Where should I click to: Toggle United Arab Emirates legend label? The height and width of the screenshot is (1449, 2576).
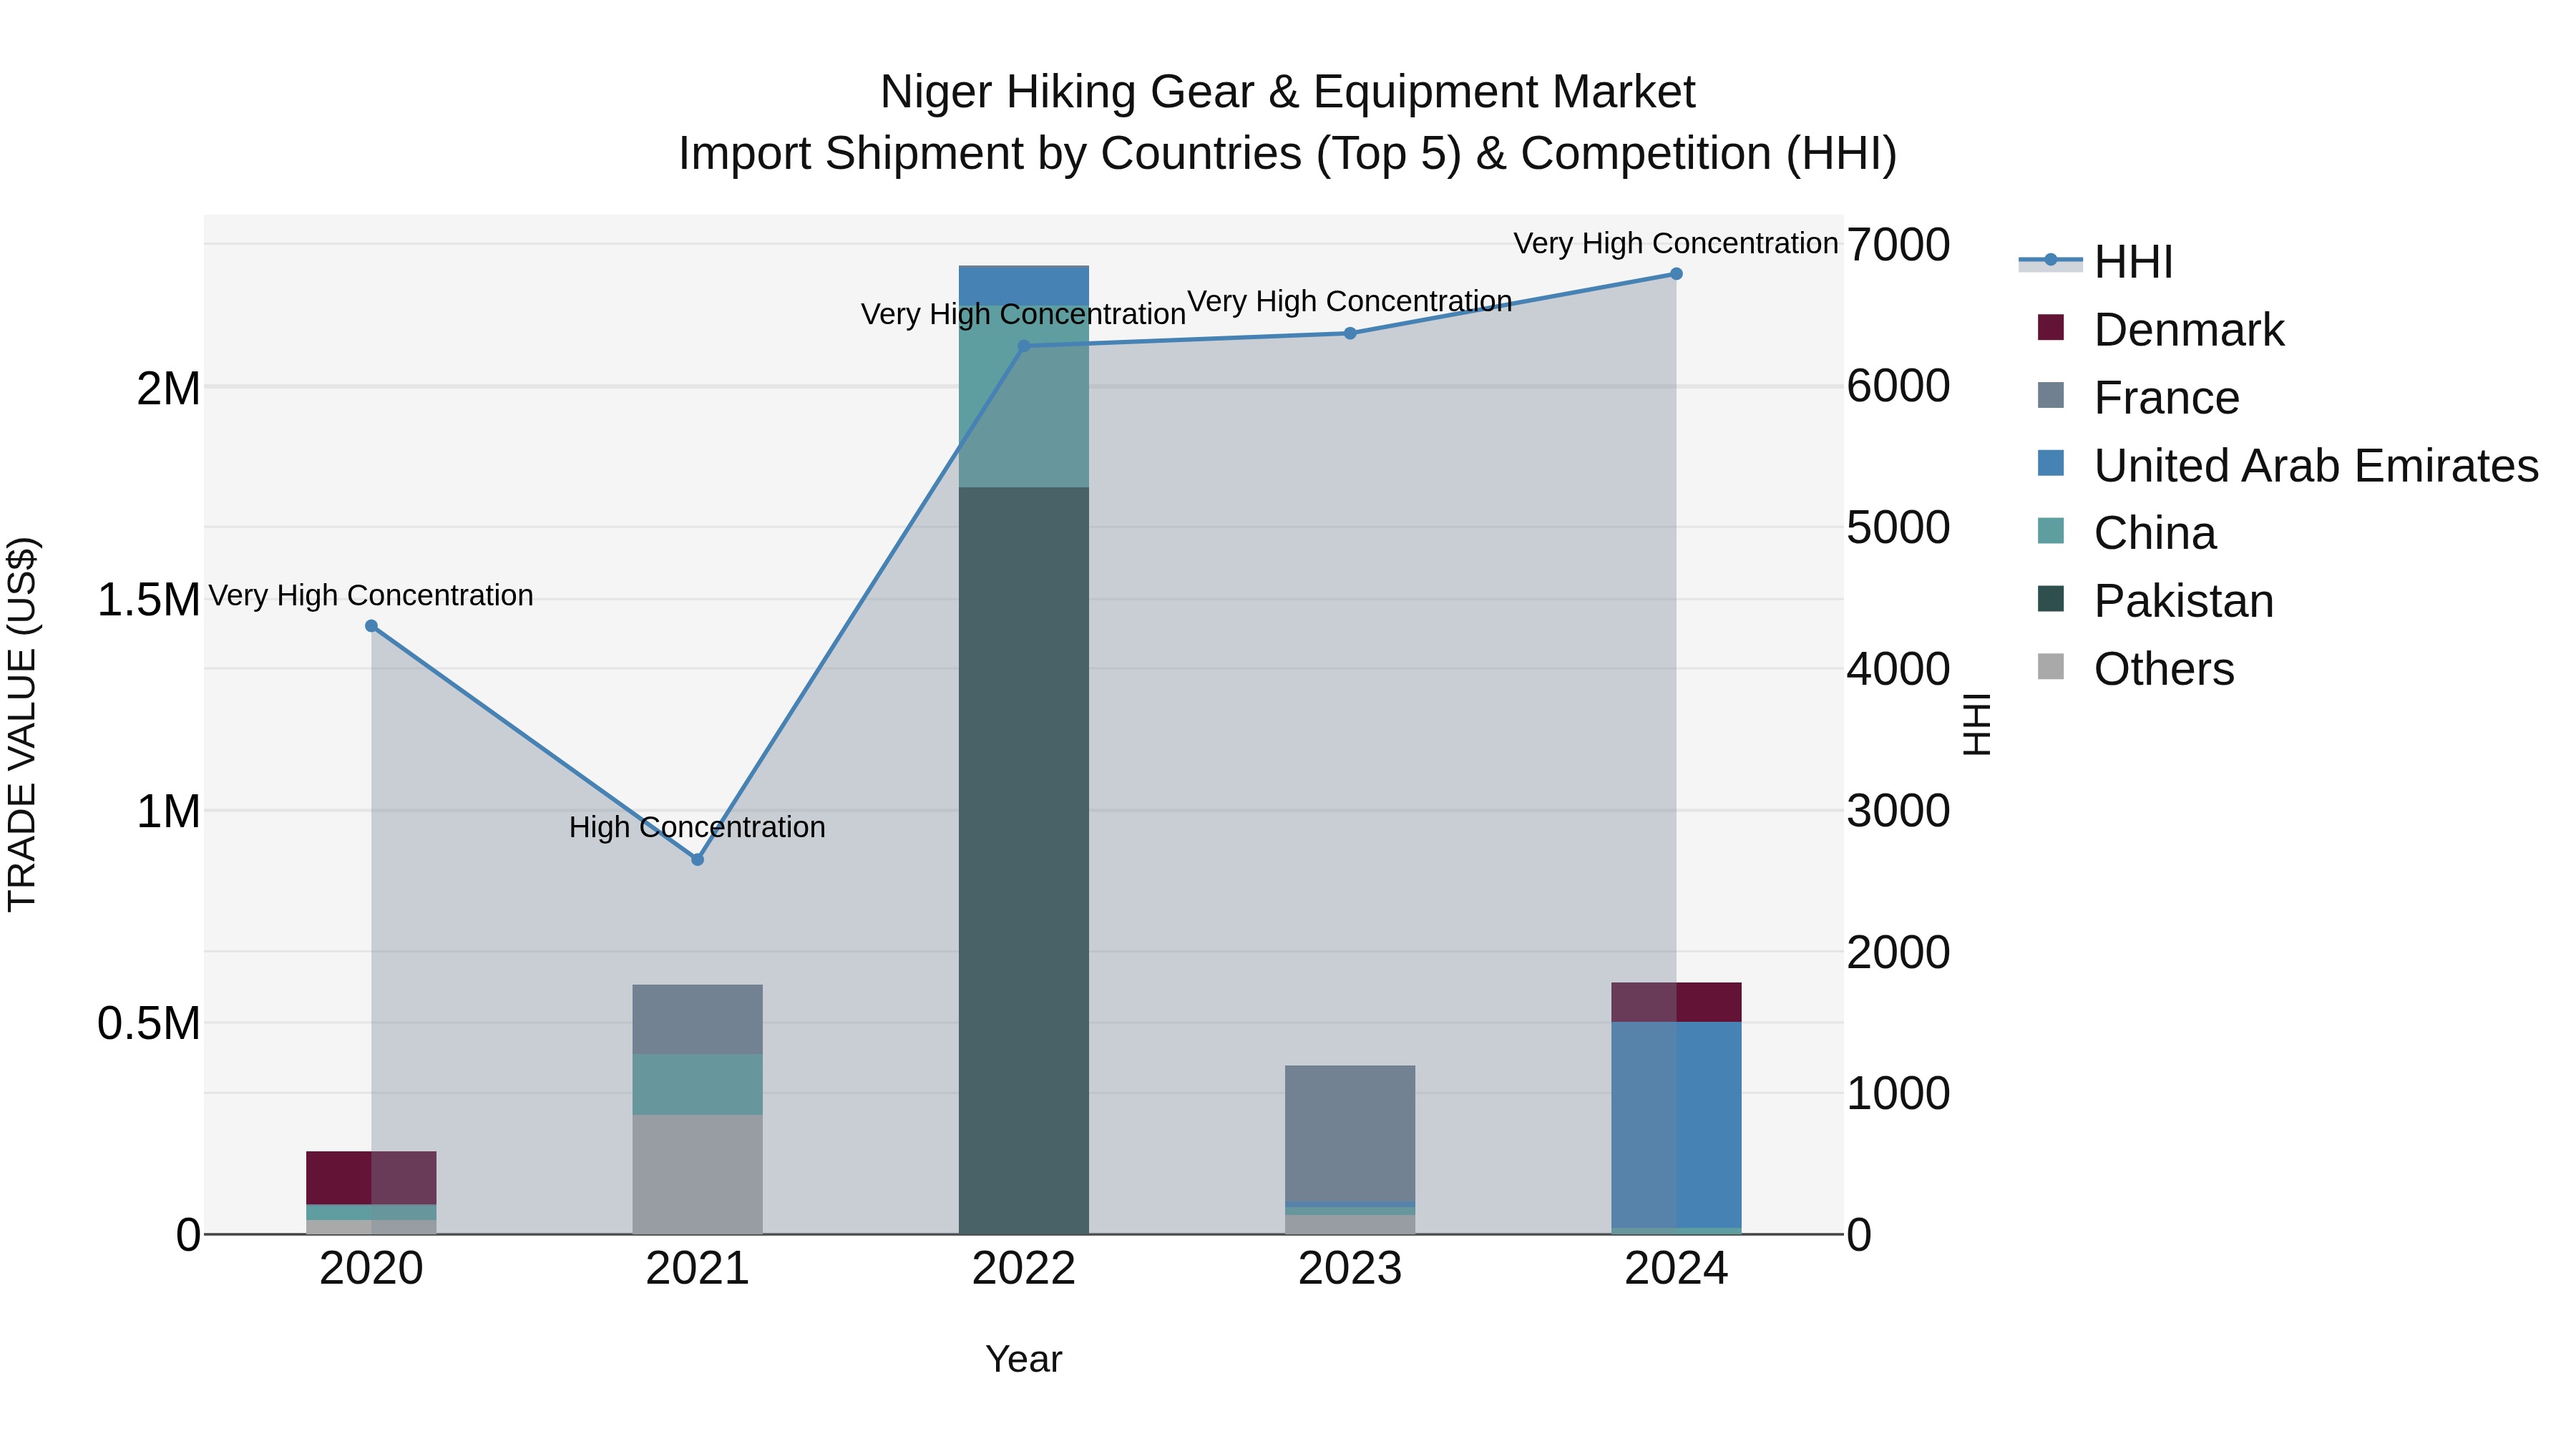click(x=2316, y=466)
